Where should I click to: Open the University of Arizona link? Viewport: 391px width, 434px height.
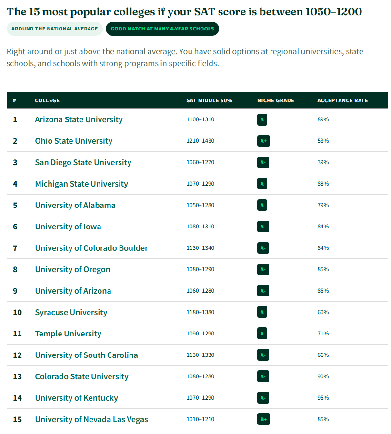tap(73, 291)
